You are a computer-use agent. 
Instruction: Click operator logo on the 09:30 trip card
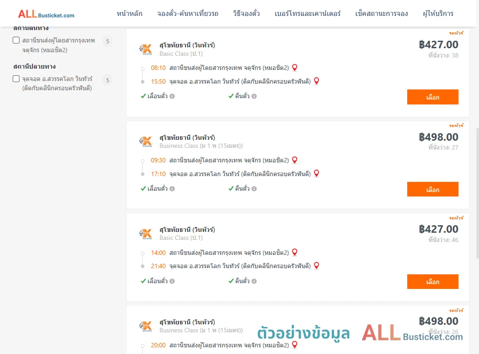pos(145,142)
